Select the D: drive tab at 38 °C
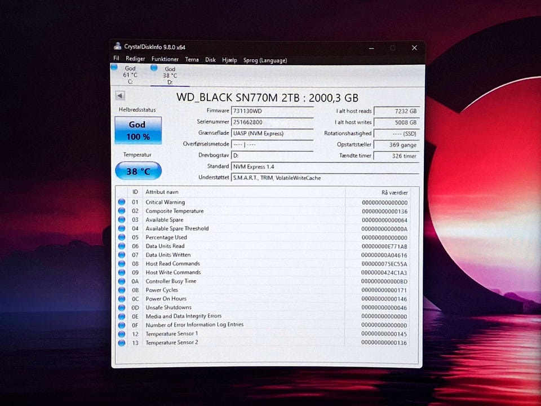Viewport: 541px width, 406px height. click(x=170, y=76)
